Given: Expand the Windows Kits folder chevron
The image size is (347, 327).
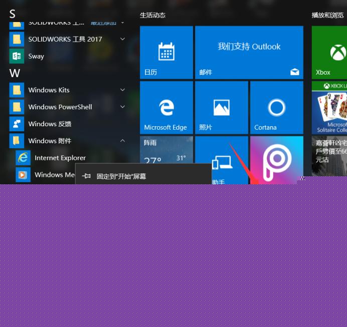Looking at the screenshot, I should pos(122,90).
